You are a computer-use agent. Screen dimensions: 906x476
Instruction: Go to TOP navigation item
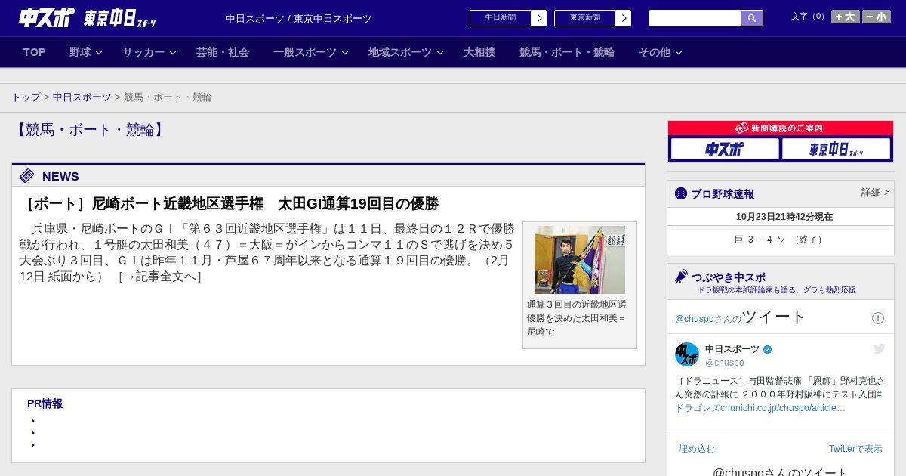coord(35,52)
